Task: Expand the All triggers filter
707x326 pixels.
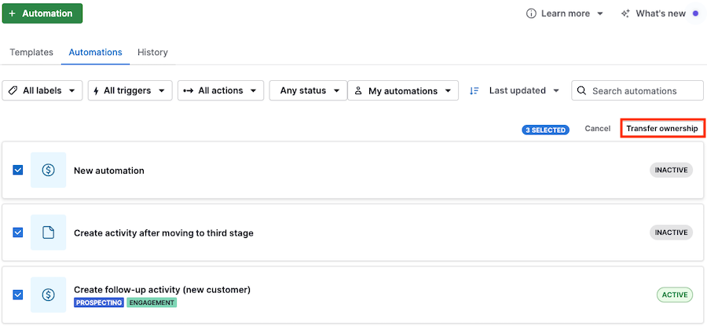Action: tap(130, 90)
